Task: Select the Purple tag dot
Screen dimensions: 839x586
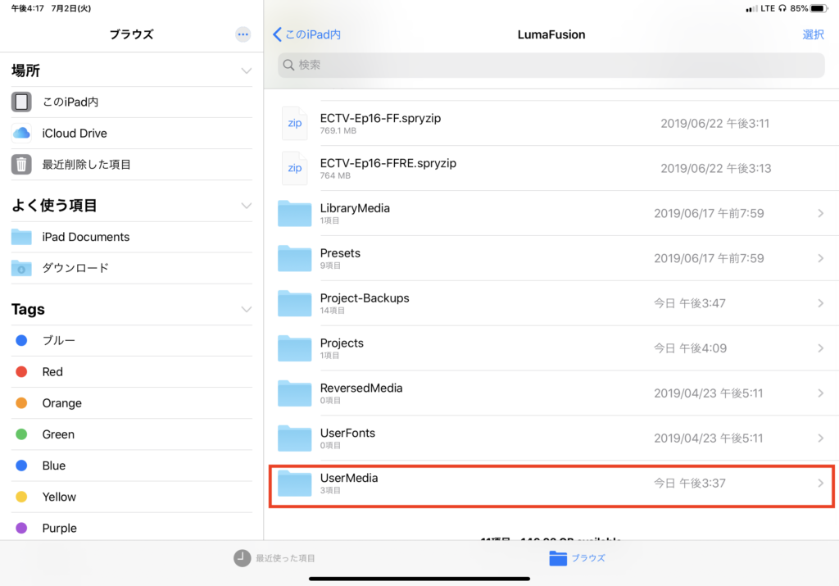Action: [21, 528]
